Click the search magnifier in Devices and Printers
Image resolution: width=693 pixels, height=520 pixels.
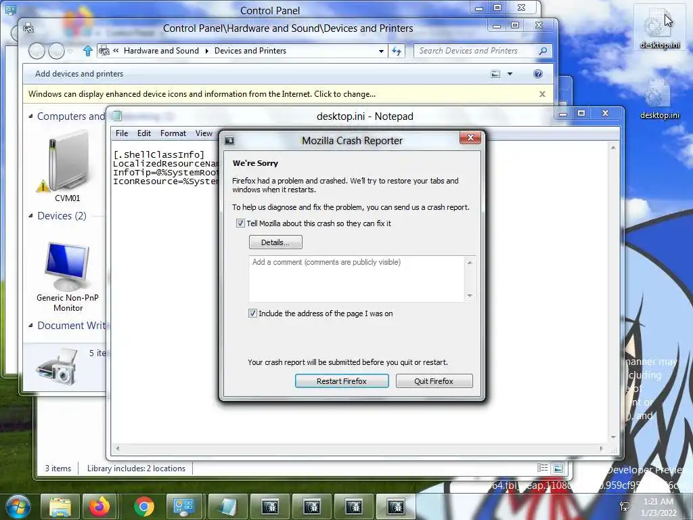tap(543, 51)
